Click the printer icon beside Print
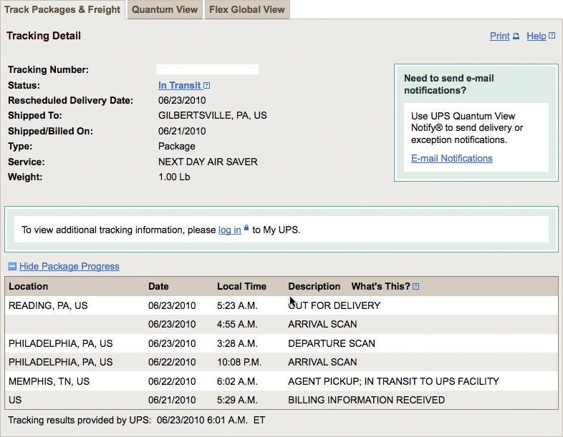Screen dimensions: 563x437 tap(516, 36)
